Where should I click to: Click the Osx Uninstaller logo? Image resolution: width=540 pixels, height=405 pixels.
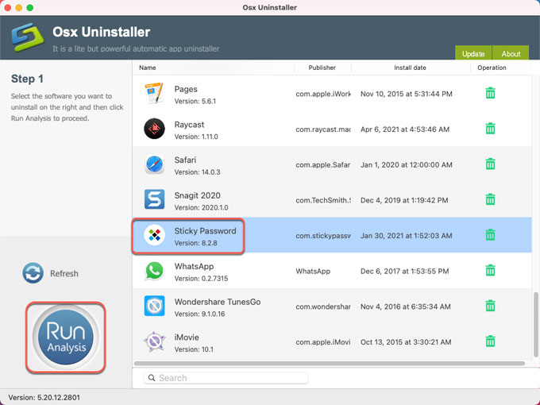pyautogui.click(x=27, y=37)
